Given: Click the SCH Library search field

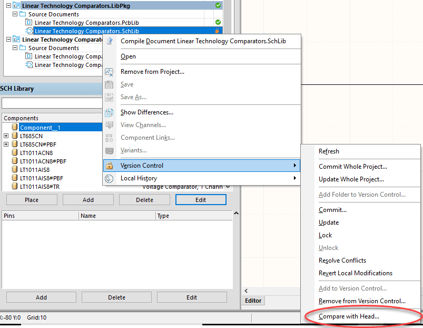Looking at the screenshot, I should (x=52, y=103).
